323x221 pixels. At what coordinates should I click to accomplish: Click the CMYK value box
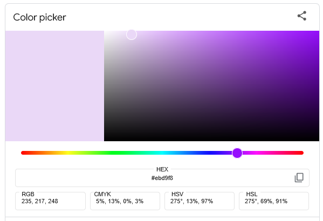point(125,201)
